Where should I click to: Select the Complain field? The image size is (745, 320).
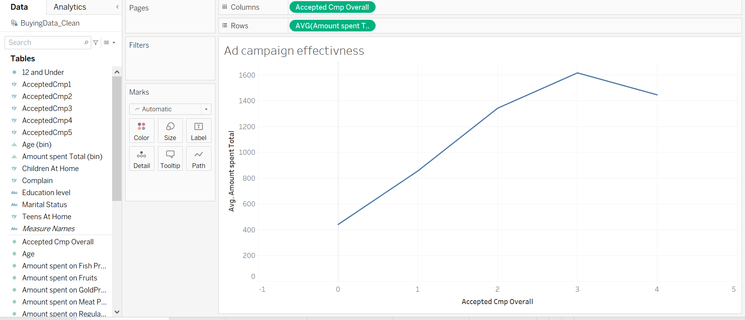(37, 181)
